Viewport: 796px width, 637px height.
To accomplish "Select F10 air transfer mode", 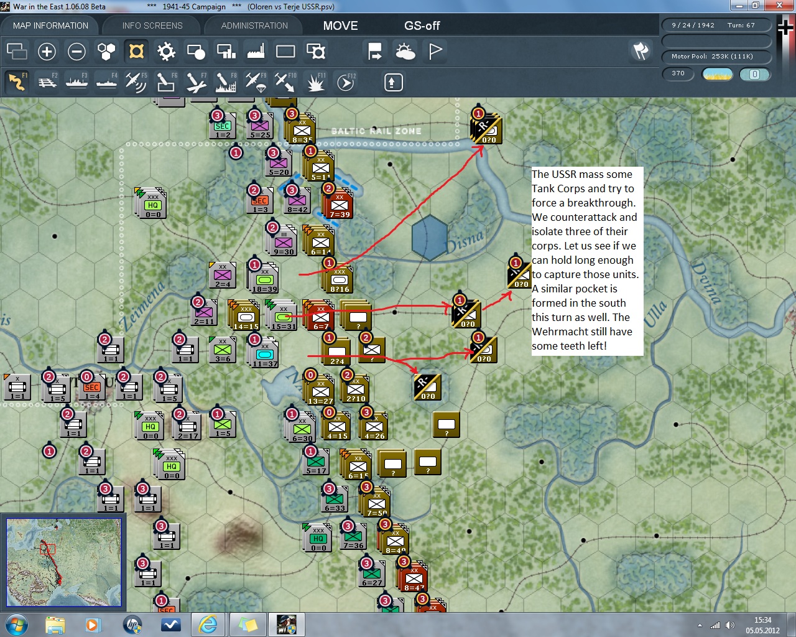I will point(285,82).
